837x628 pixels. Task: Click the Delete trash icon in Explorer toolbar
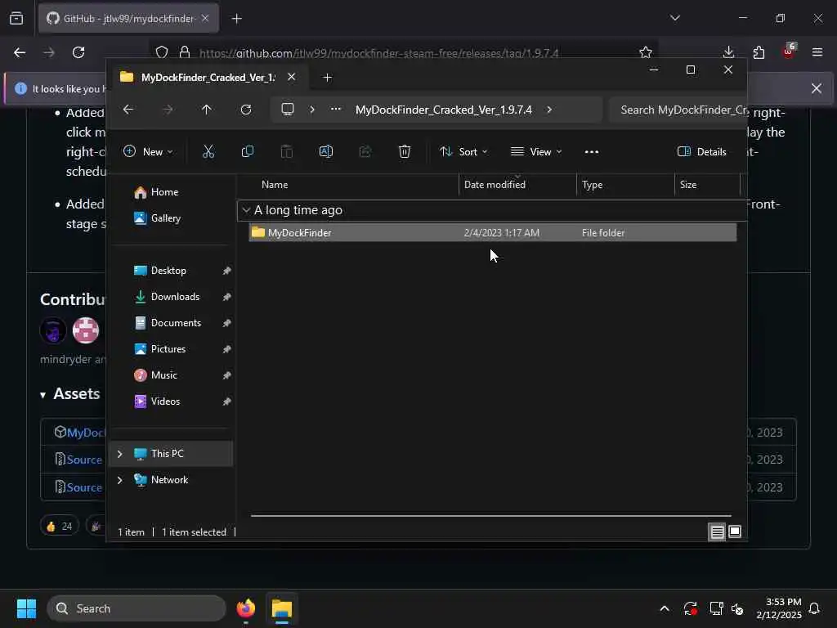tap(404, 151)
